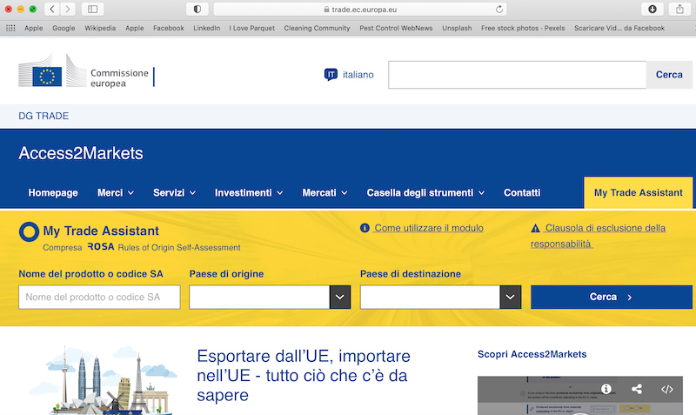Click the product name or SA code field
This screenshot has width=696, height=415.
point(99,298)
